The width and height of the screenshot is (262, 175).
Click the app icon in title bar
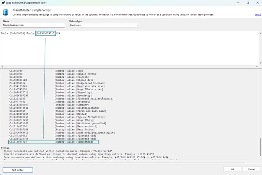point(3,2)
